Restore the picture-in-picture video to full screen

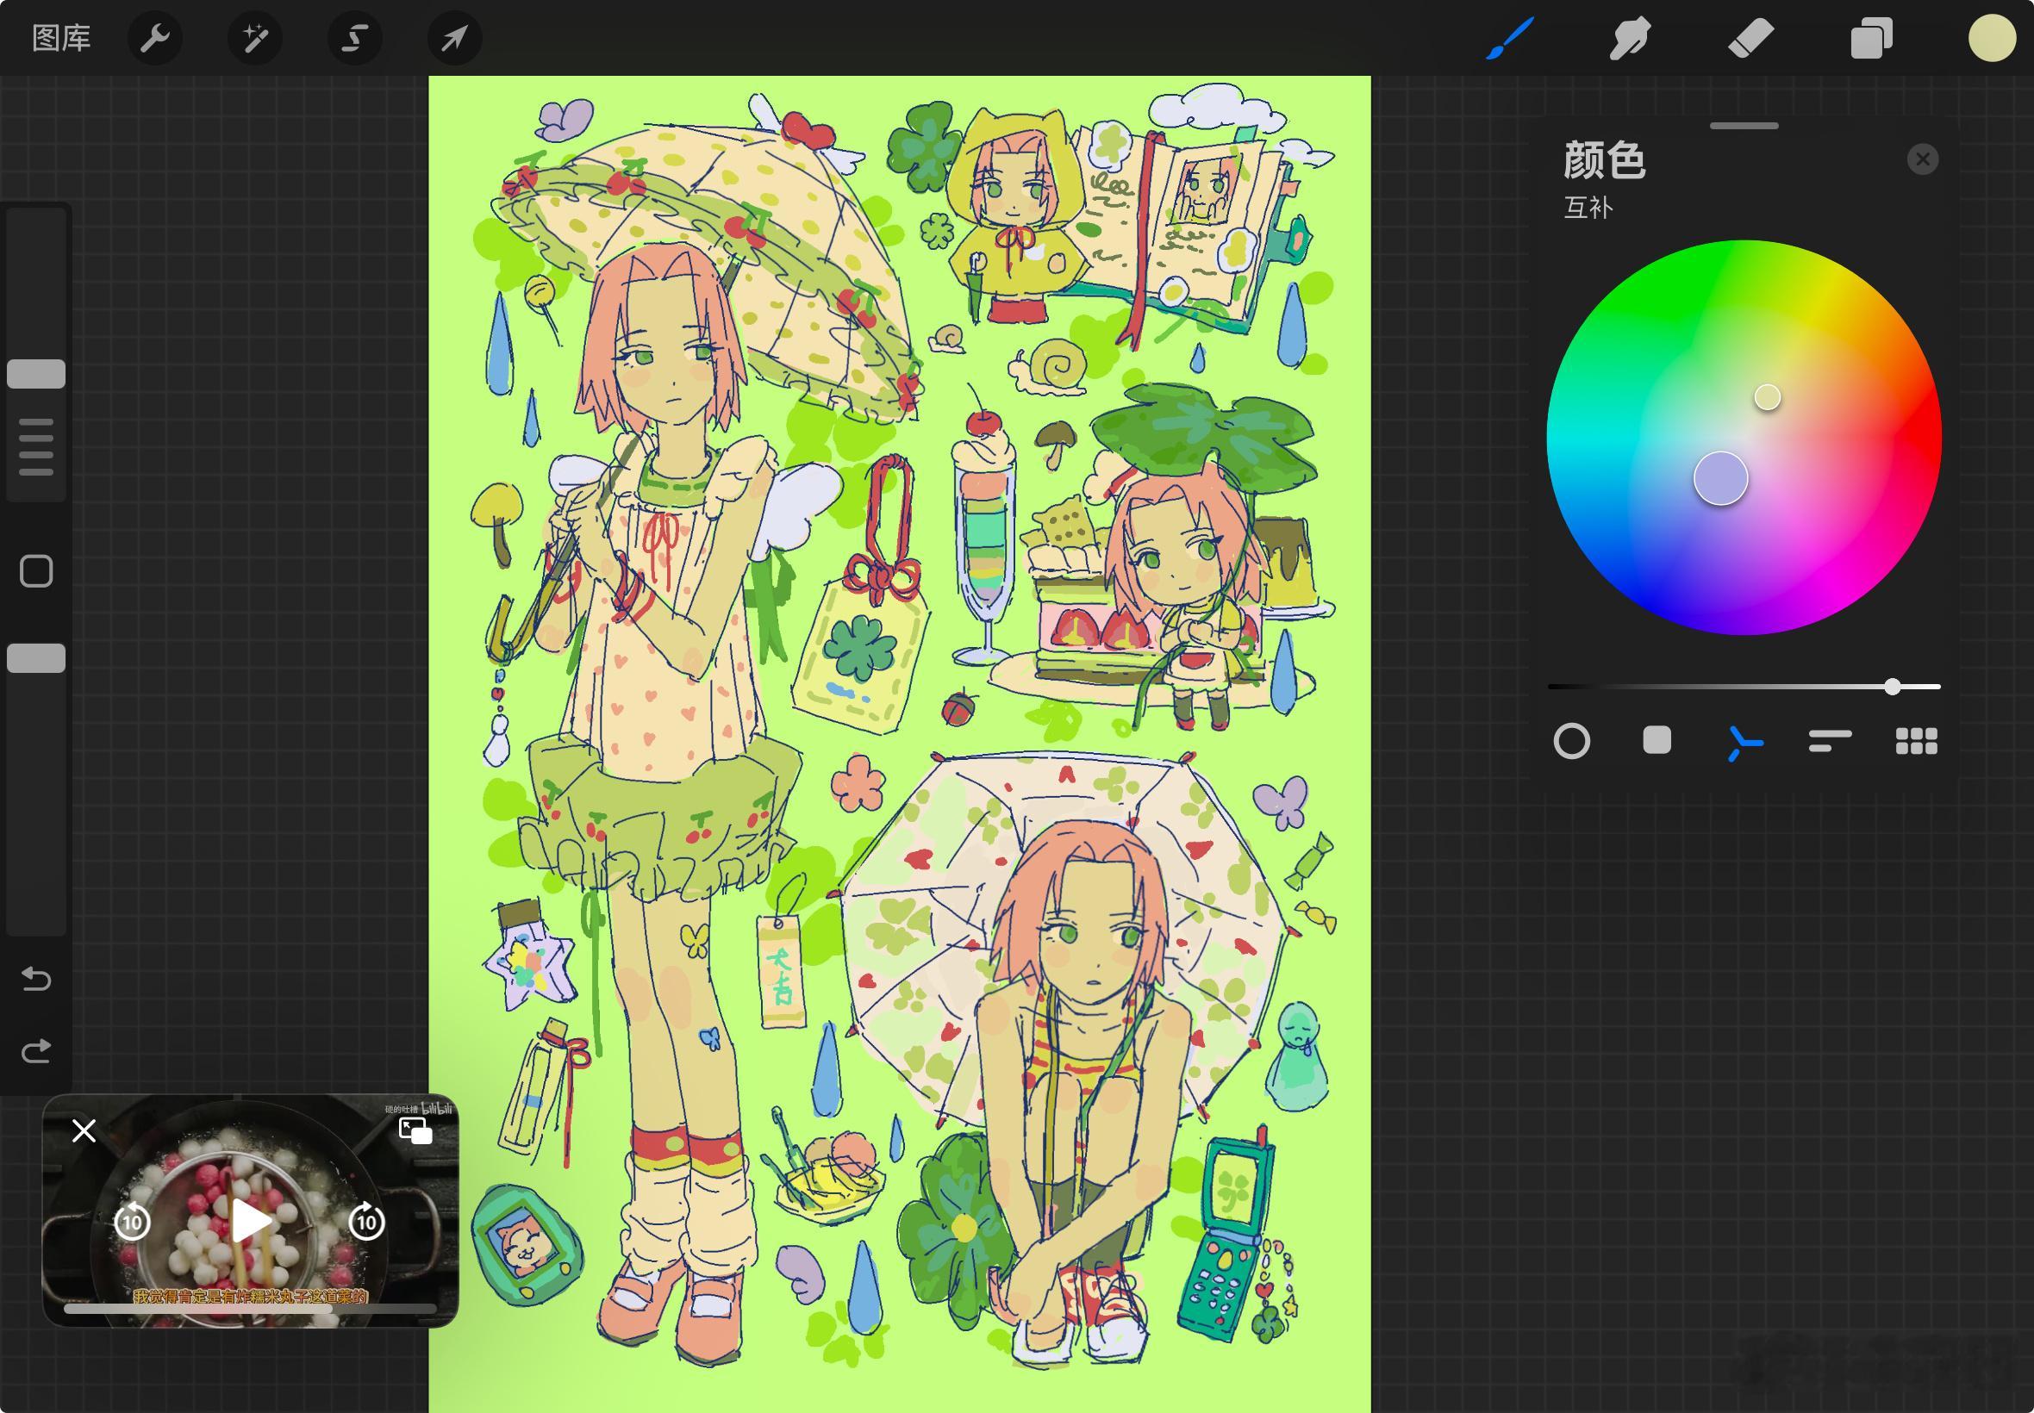pyautogui.click(x=415, y=1130)
